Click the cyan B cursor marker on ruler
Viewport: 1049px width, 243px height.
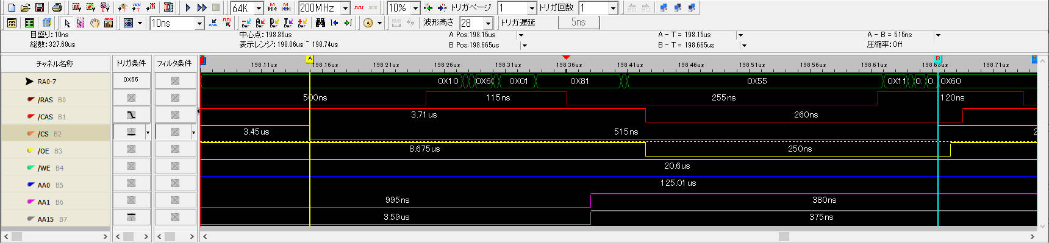coord(938,59)
